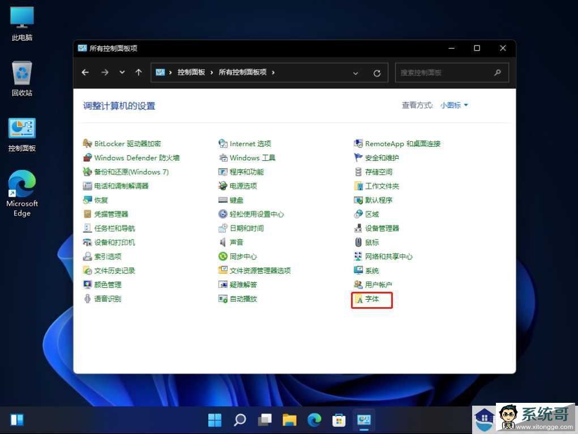578x434 pixels.
Task: Open the 工作文件夹 link
Action: [382, 186]
